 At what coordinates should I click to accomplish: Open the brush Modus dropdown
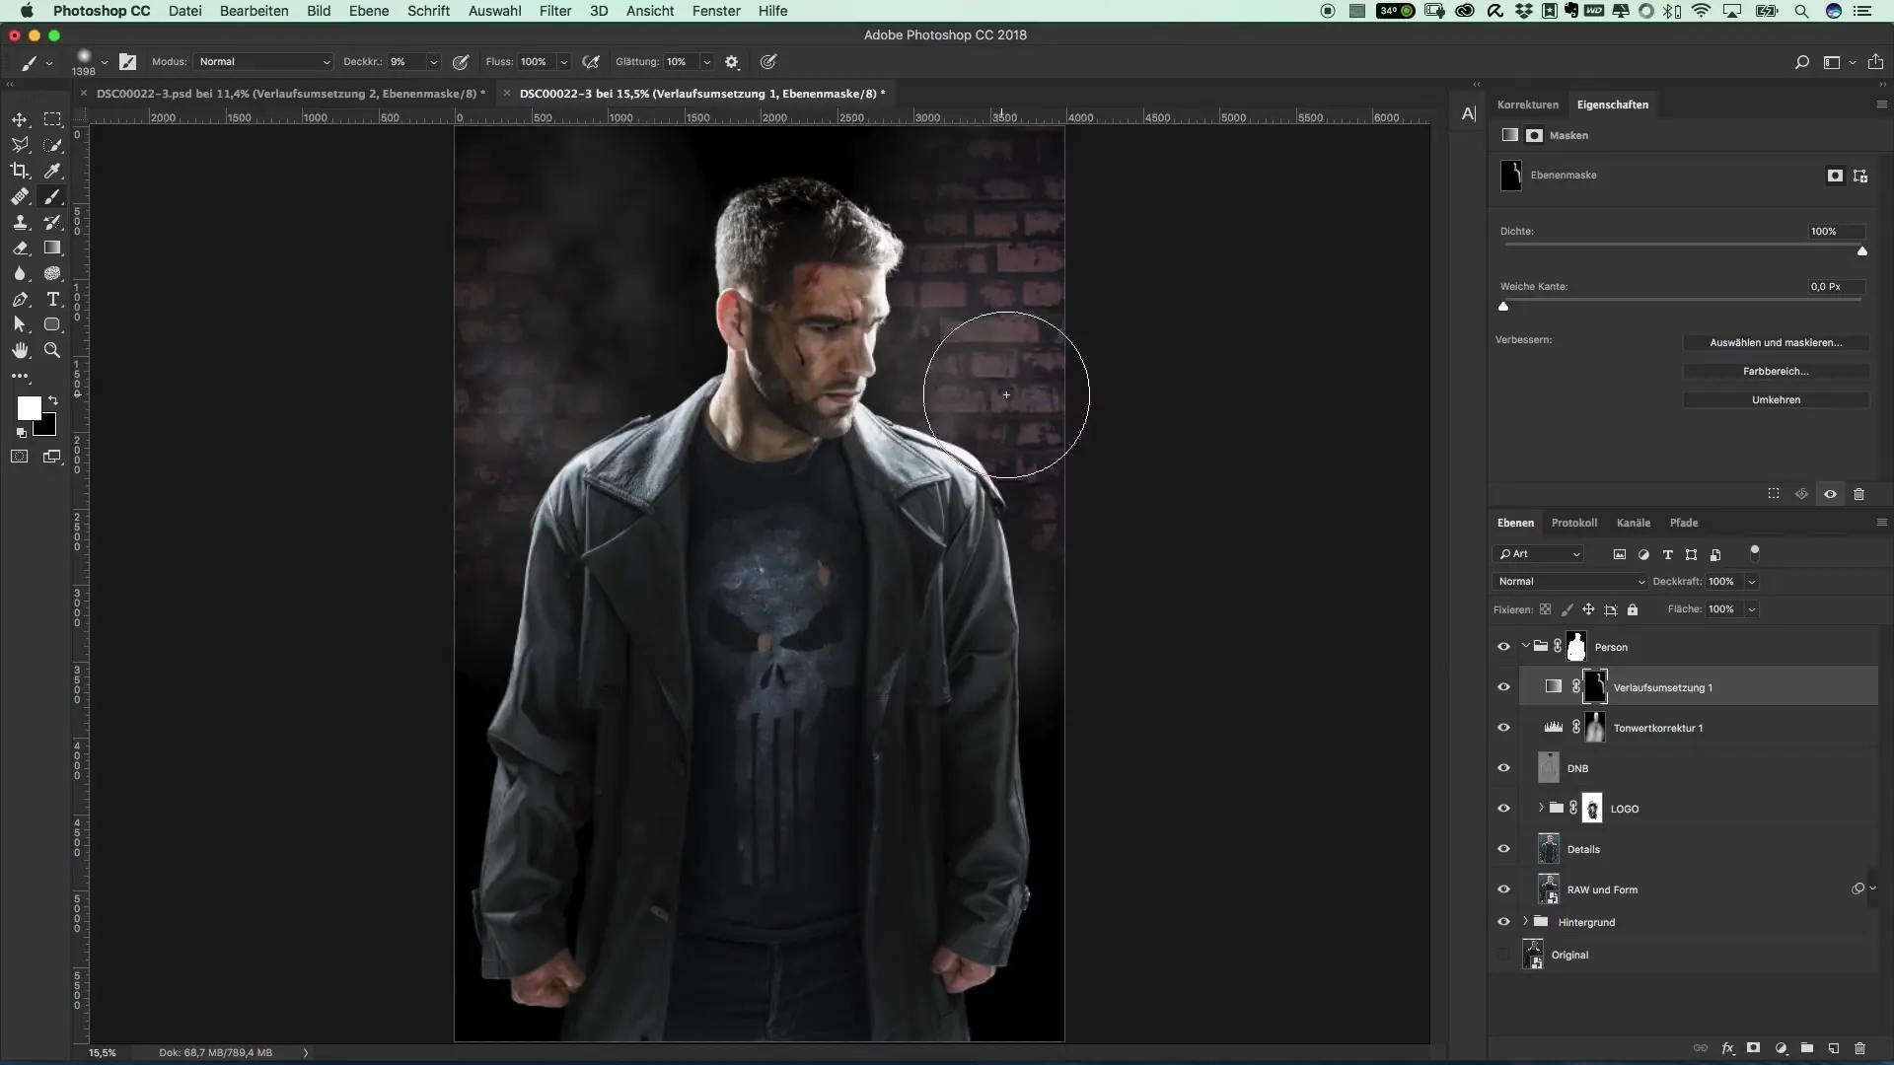coord(263,62)
